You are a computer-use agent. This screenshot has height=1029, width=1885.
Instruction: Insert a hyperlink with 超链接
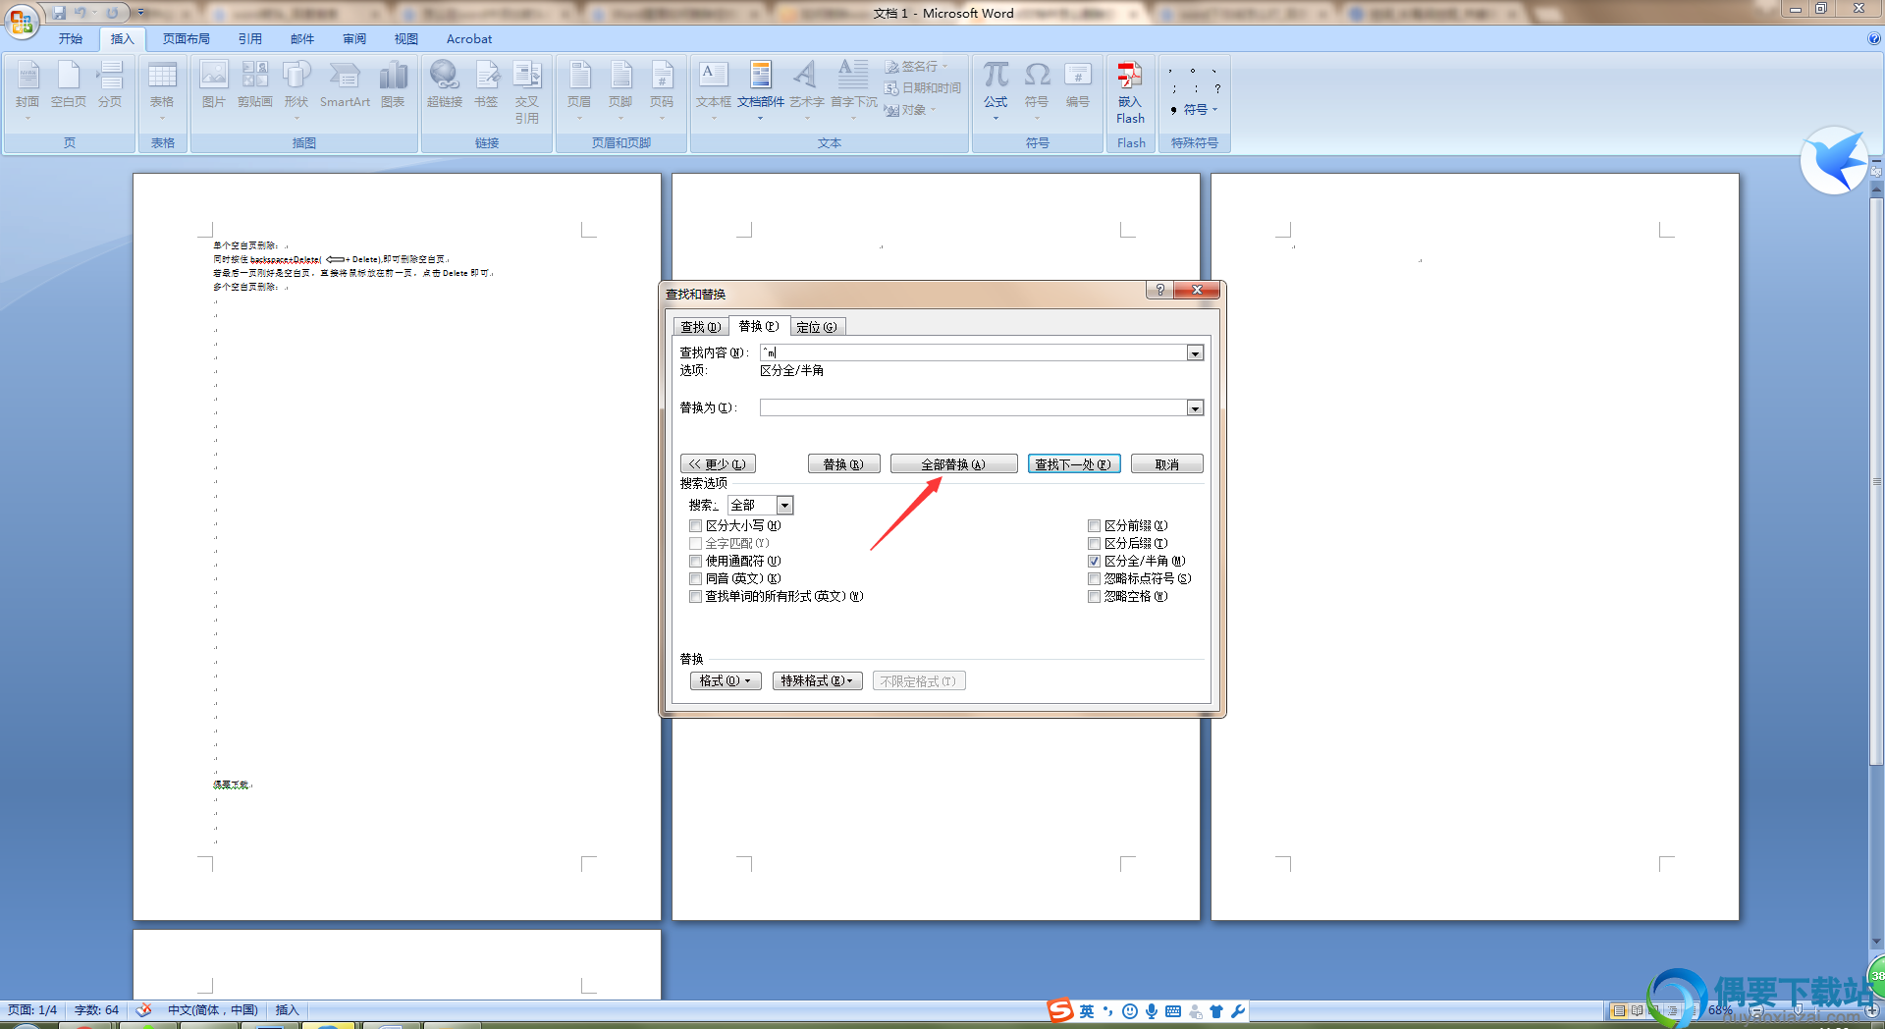[x=445, y=86]
